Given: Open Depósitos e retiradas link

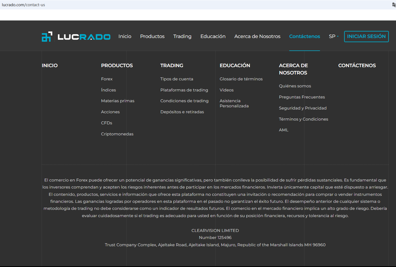Looking at the screenshot, I should pyautogui.click(x=182, y=112).
